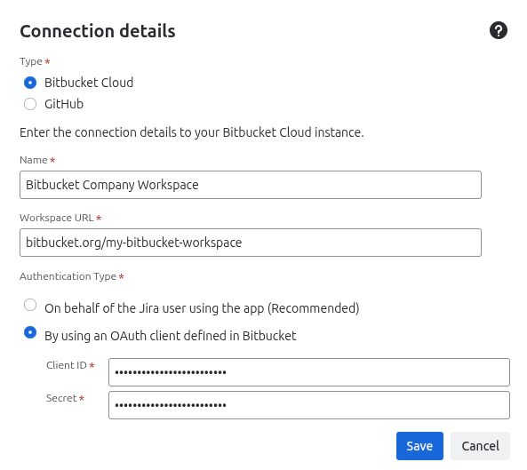Click the Client ID field label

67,365
